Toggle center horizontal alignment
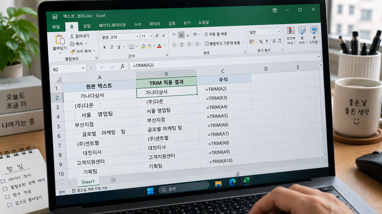This screenshot has height=214, width=382. click(182, 45)
